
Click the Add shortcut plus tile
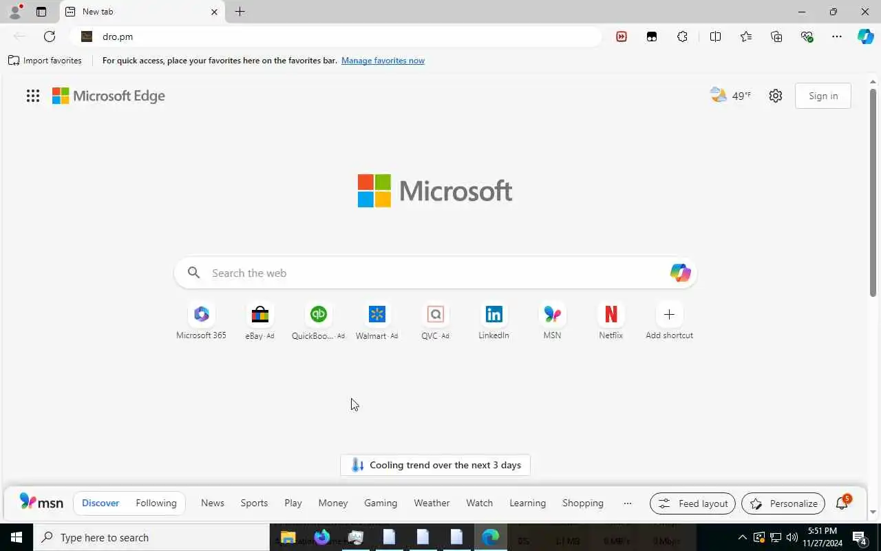click(x=669, y=322)
